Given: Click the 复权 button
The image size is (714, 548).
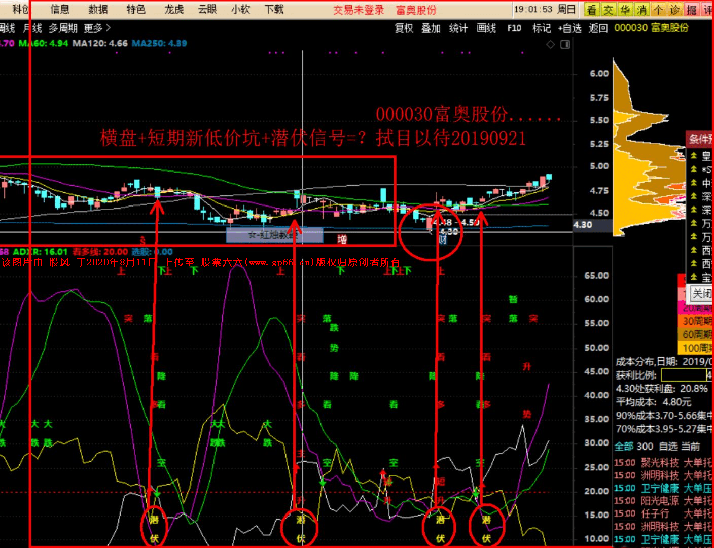Looking at the screenshot, I should 404,28.
